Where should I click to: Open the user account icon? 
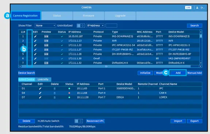197,8
